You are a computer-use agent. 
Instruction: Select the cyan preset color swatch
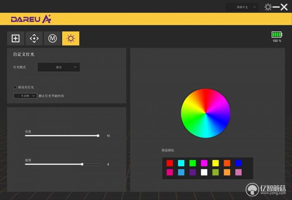(x=181, y=163)
